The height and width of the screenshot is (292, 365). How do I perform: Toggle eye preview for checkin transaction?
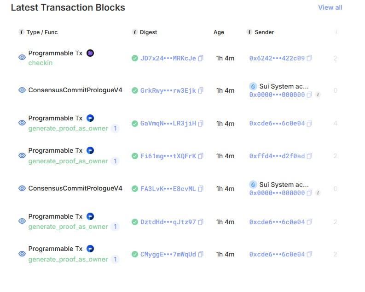tap(22, 58)
